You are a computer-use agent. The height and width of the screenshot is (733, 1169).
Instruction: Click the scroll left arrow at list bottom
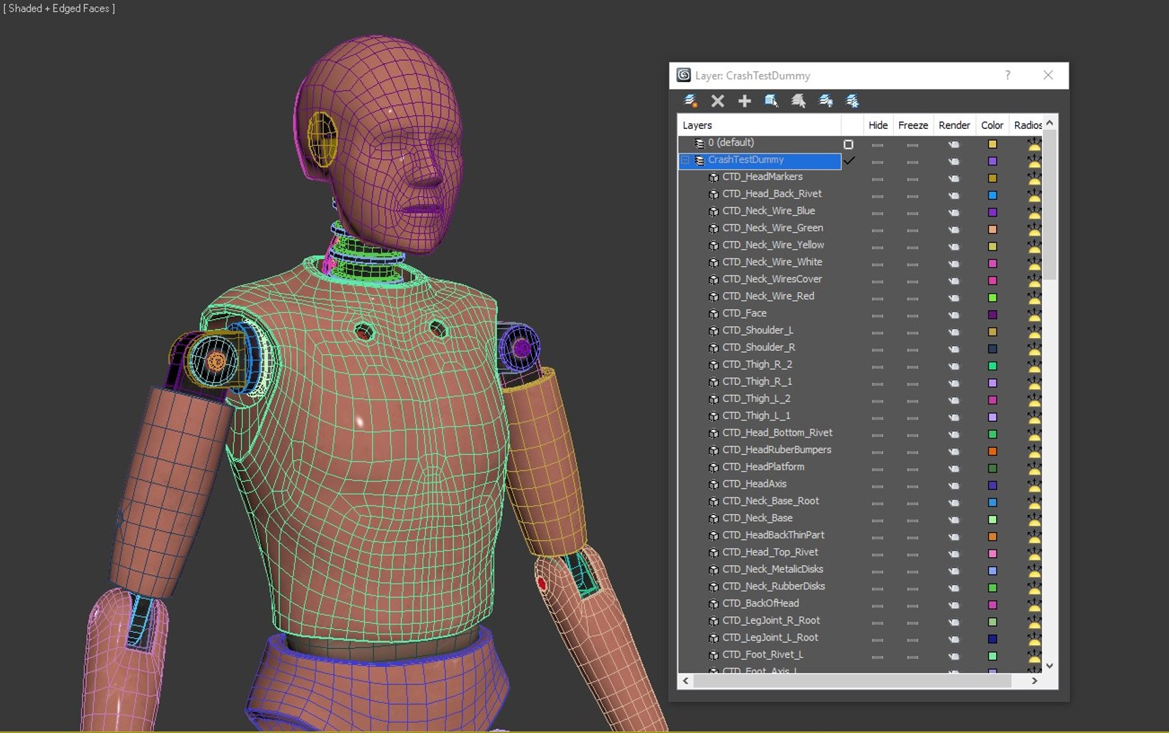[686, 681]
